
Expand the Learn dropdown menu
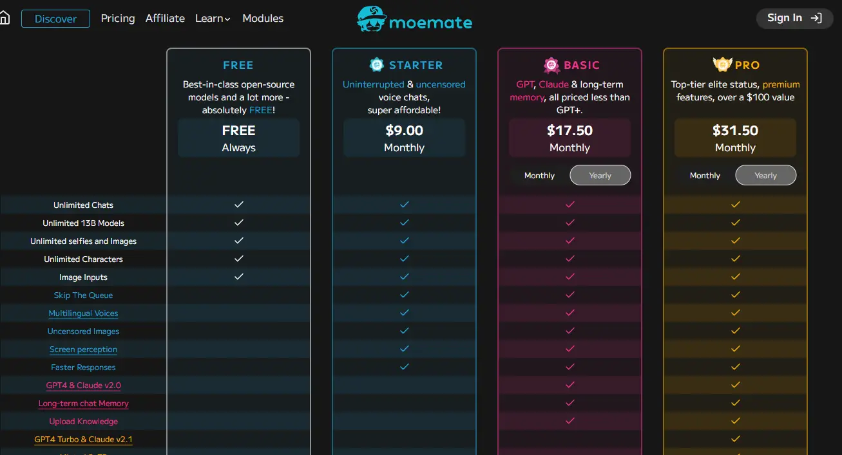[213, 18]
